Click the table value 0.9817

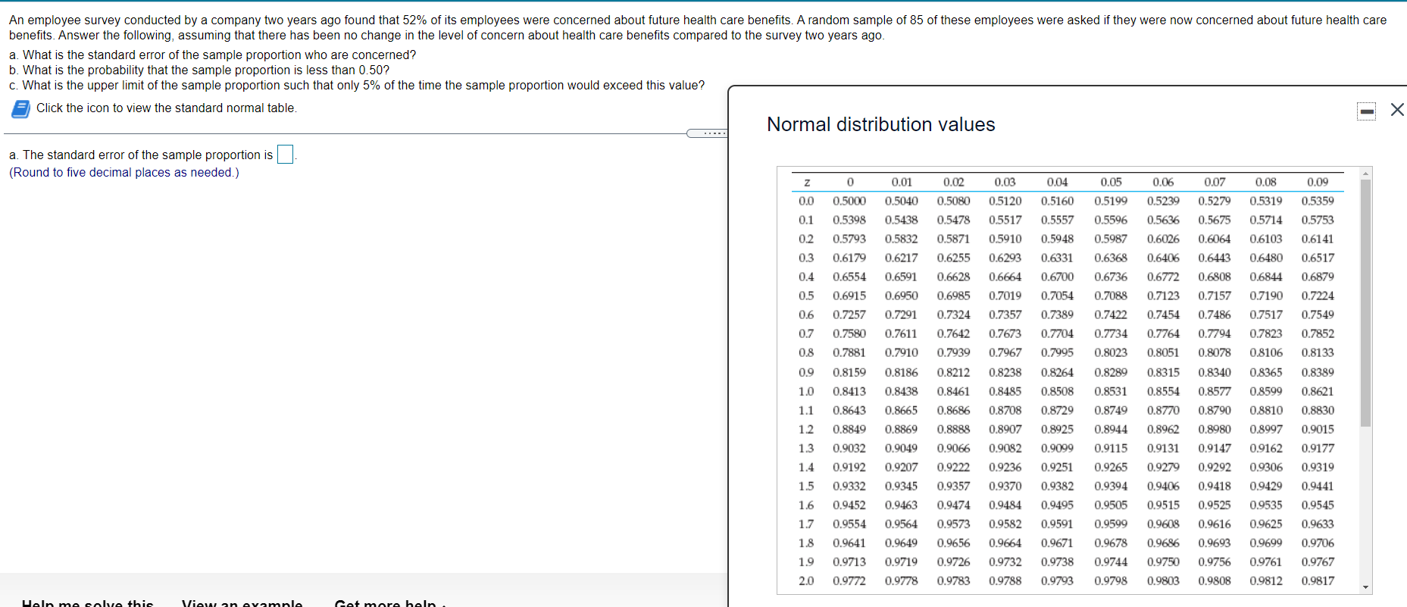1318,580
